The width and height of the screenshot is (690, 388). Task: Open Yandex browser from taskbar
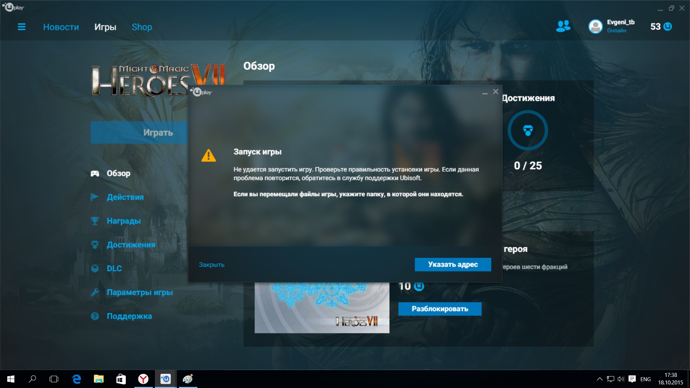coord(143,379)
